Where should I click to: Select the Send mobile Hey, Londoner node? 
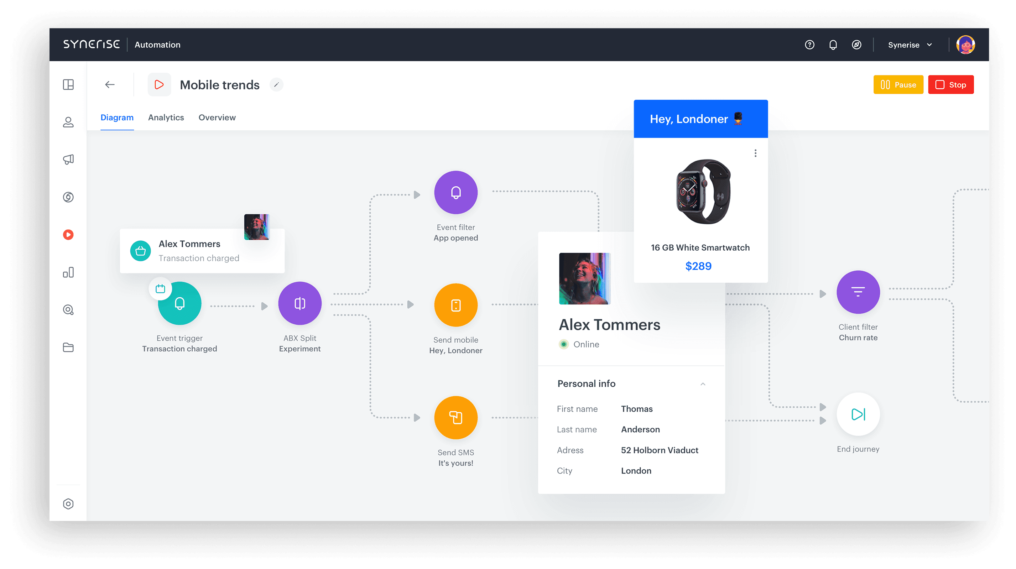pos(456,305)
